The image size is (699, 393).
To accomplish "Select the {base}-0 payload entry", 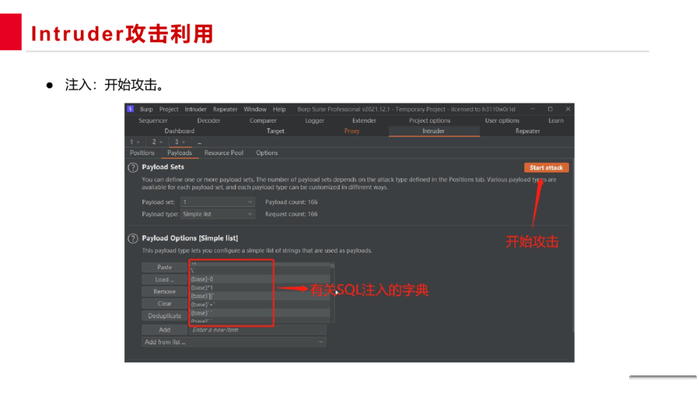I will pyautogui.click(x=260, y=279).
